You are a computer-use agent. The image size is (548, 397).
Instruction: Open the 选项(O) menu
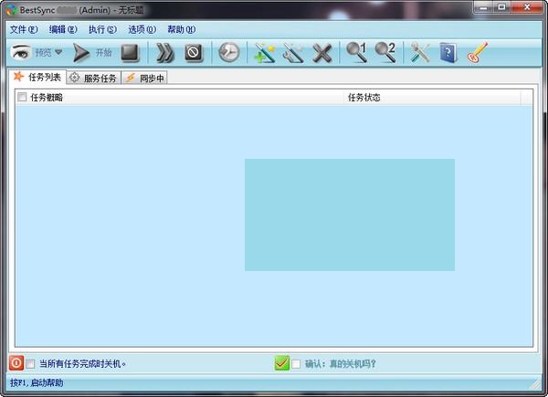pyautogui.click(x=142, y=30)
